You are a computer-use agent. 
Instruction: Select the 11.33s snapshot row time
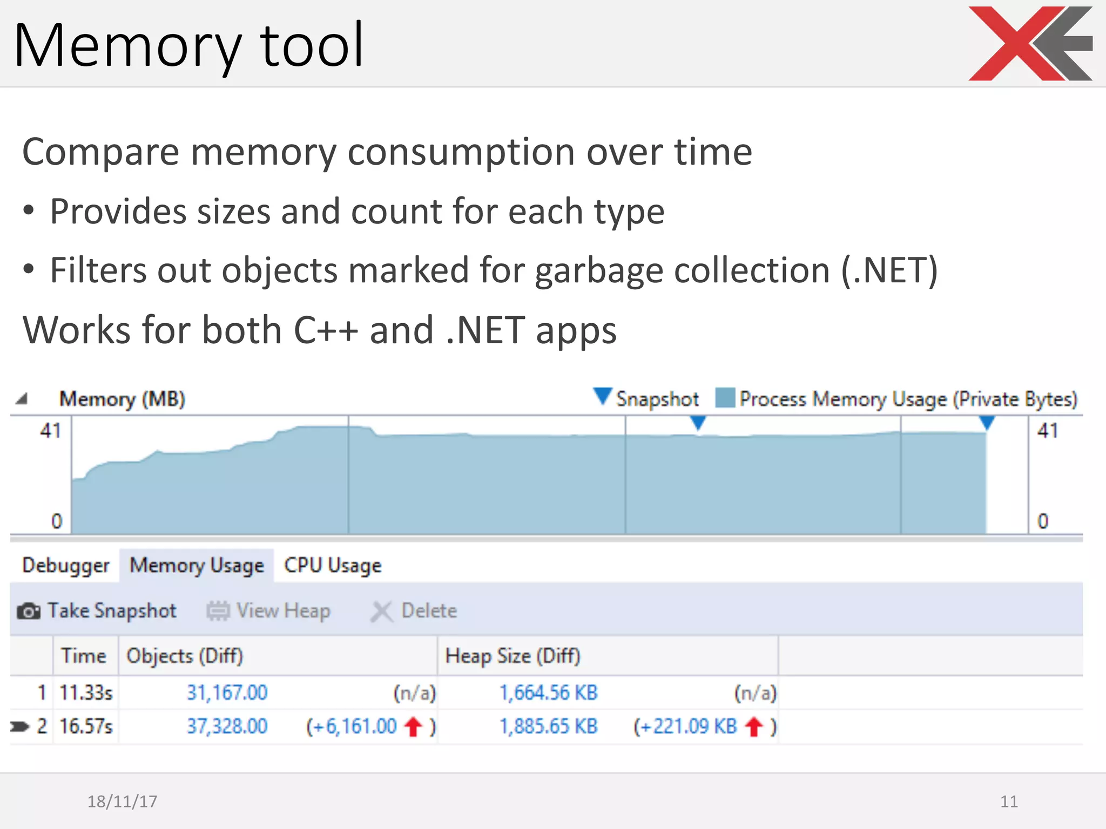click(86, 692)
